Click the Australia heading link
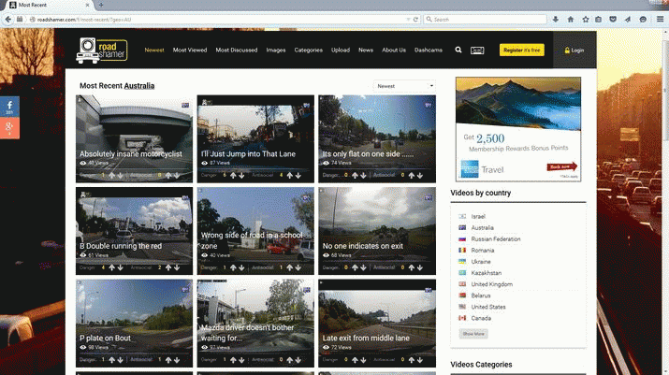Viewport: 669px width, 375px height. tap(139, 86)
